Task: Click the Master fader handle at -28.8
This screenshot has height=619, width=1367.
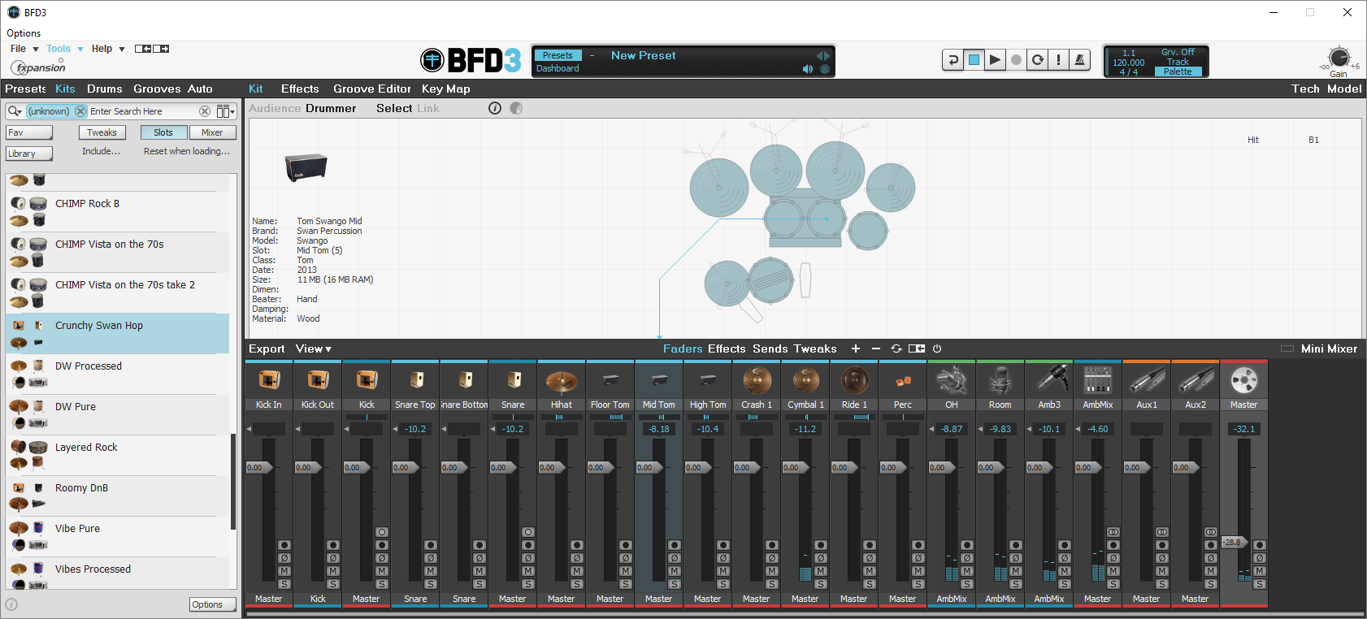Action: click(1235, 542)
